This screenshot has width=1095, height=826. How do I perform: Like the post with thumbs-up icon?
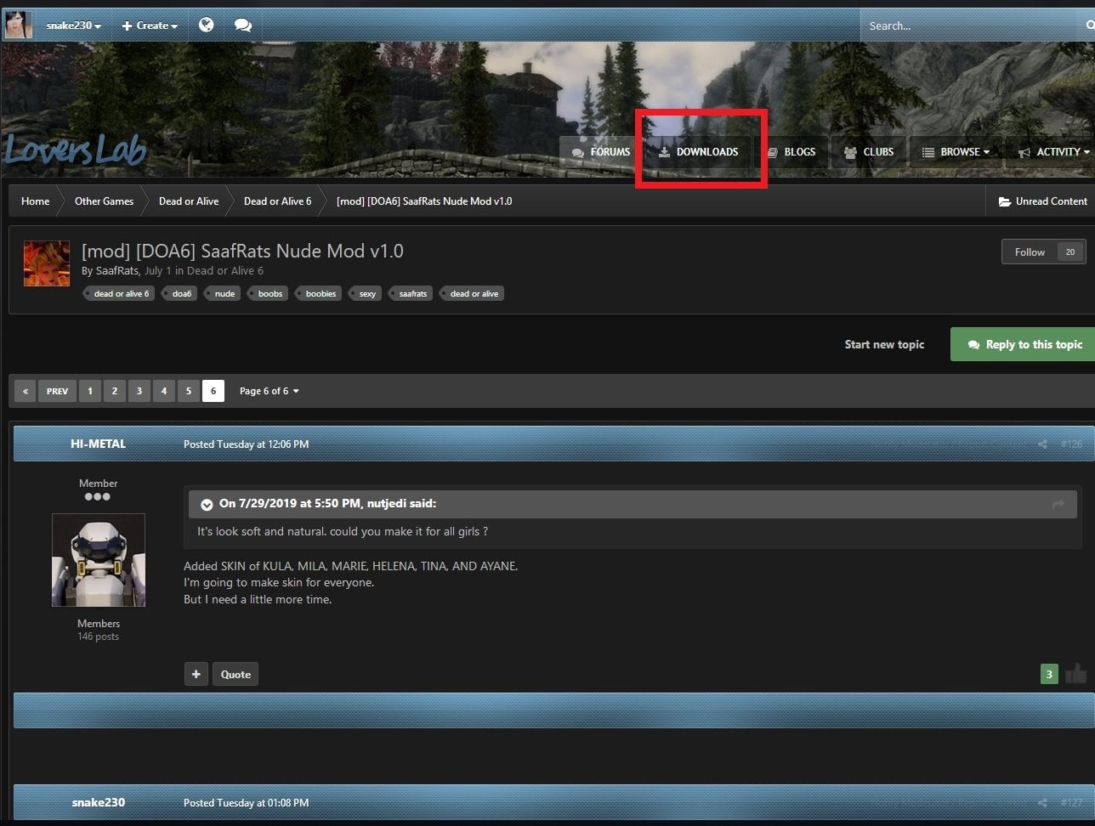[1075, 674]
